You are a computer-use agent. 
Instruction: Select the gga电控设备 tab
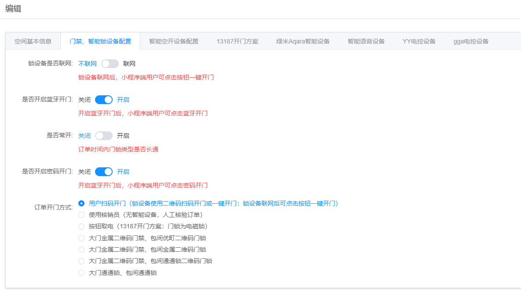[x=471, y=41]
